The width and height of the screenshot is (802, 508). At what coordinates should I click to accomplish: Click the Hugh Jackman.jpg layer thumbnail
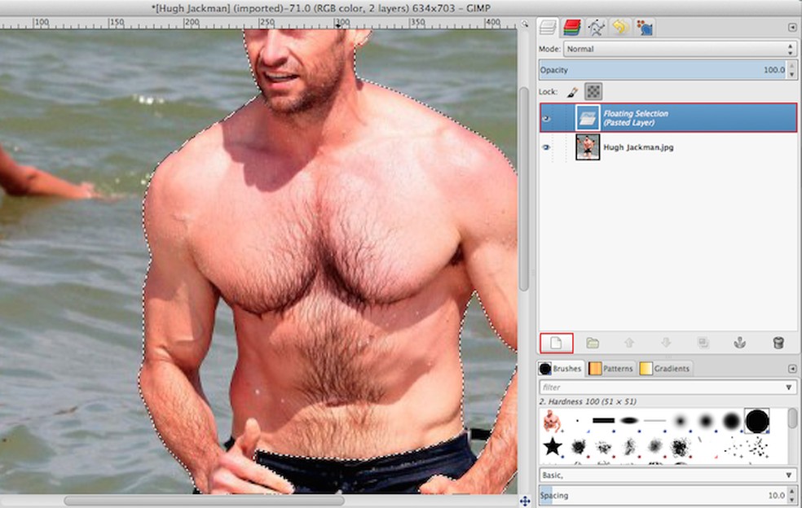click(x=587, y=147)
